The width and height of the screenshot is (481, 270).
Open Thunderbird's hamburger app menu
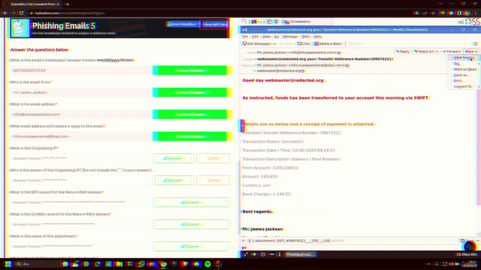[x=475, y=43]
